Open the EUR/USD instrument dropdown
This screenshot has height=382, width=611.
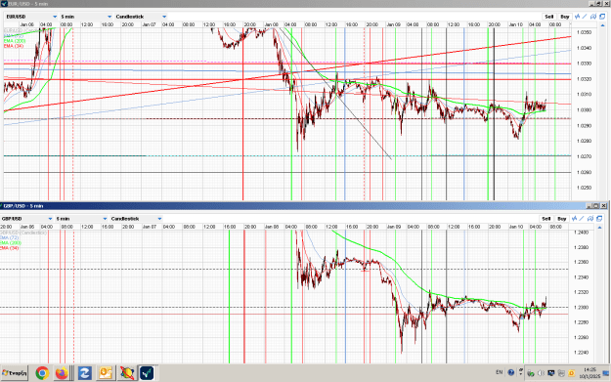[x=31, y=17]
